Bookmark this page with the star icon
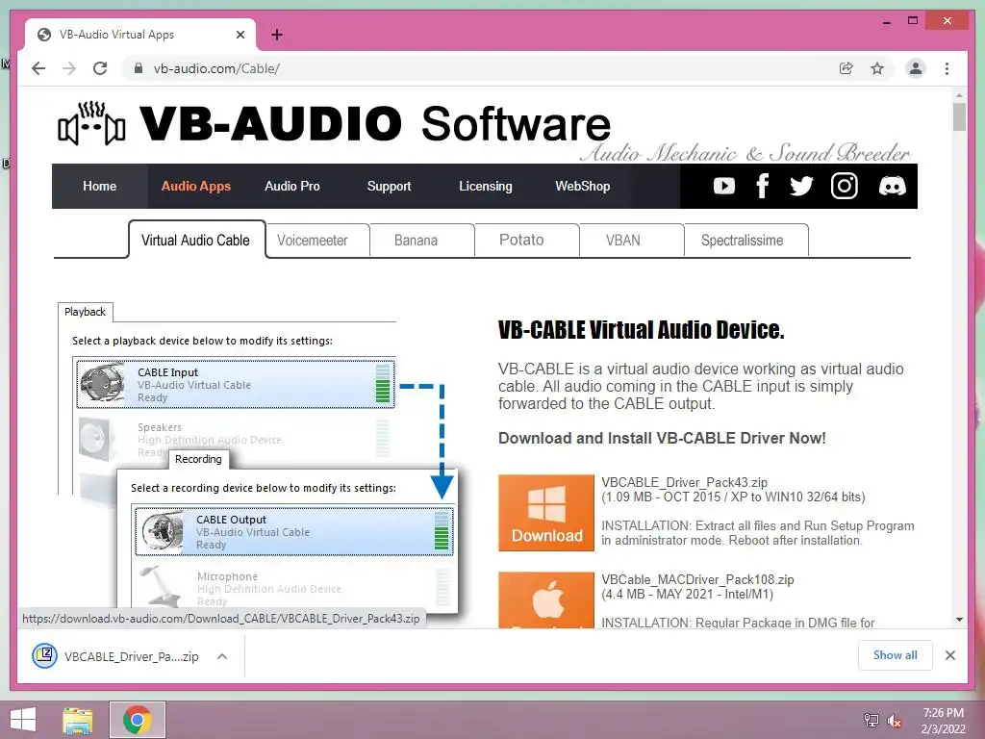This screenshot has width=985, height=739. [877, 68]
